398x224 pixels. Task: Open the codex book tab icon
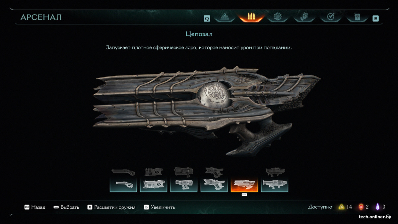click(357, 17)
